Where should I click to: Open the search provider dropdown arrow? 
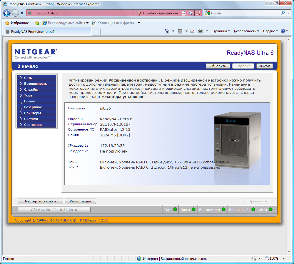tap(289, 13)
